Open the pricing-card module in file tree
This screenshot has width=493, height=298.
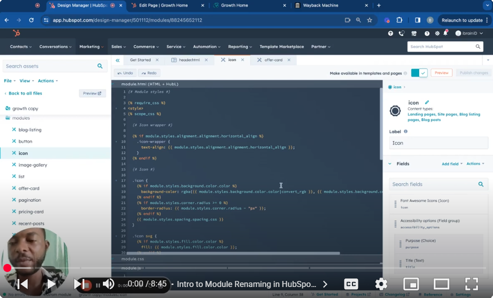pyautogui.click(x=31, y=212)
